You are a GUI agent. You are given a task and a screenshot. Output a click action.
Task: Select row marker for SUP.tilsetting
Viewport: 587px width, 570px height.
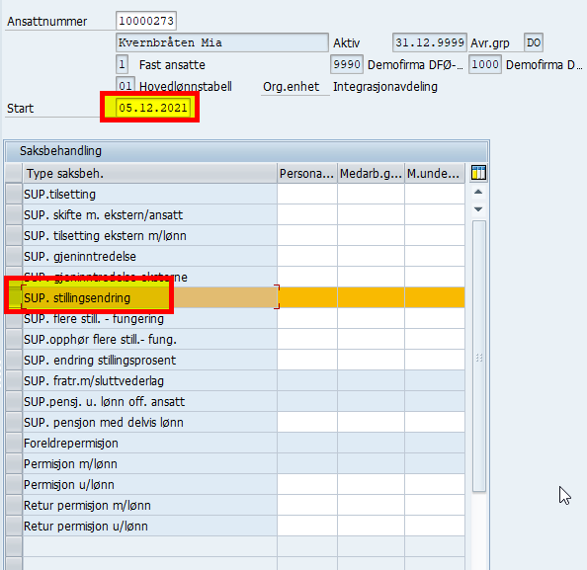14,195
